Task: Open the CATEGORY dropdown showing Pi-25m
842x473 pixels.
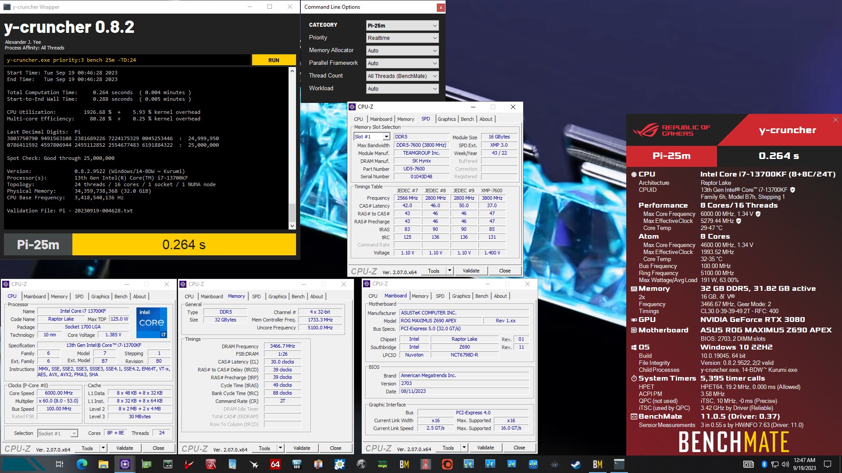Action: tap(402, 25)
